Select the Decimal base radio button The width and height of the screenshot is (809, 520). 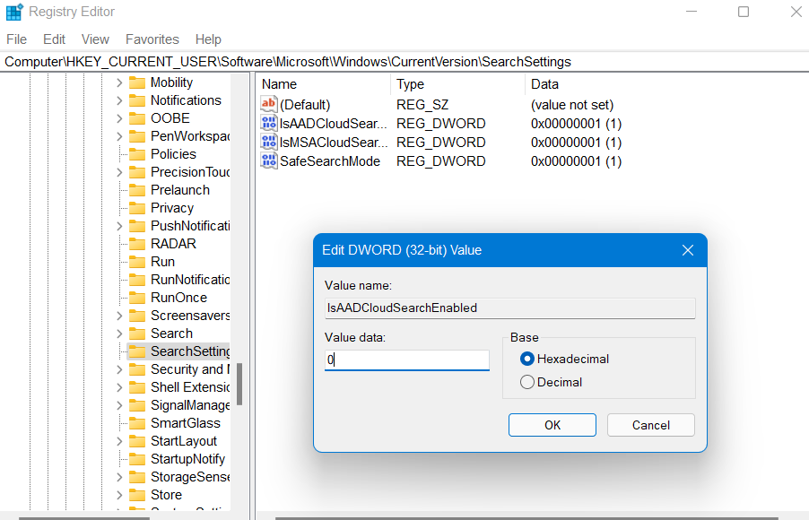(x=527, y=382)
